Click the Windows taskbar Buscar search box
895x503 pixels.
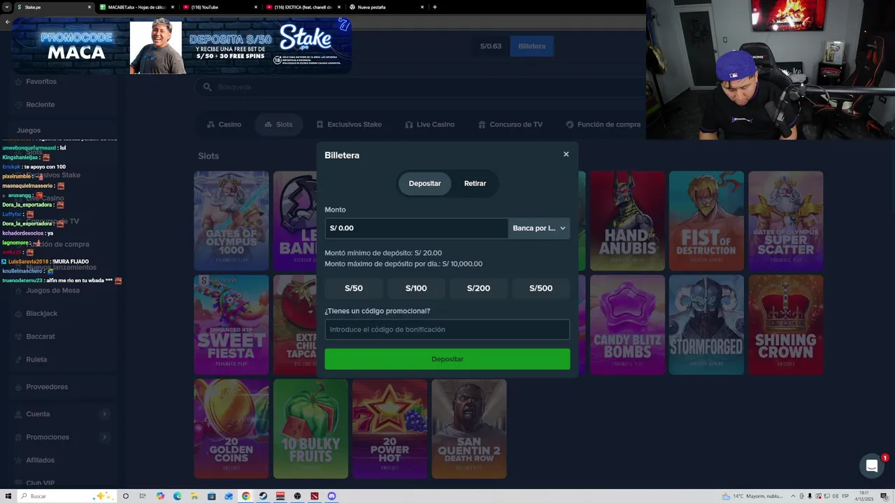66,496
